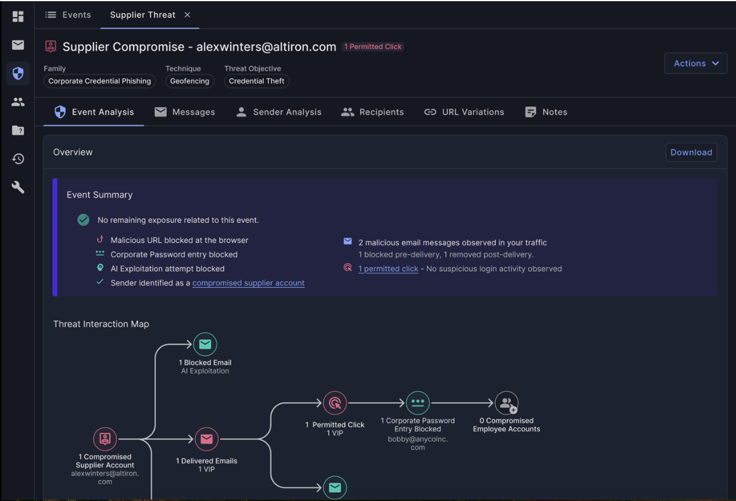Click the Download button in Overview
Screen dimensions: 736x501
(x=691, y=152)
